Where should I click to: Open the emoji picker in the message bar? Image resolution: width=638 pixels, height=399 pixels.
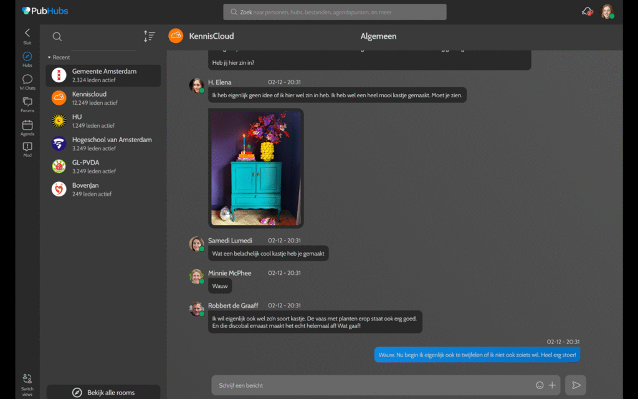[540, 385]
